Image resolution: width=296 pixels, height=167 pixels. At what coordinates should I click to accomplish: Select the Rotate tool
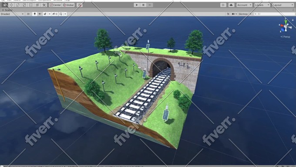pyautogui.click(x=18, y=5)
